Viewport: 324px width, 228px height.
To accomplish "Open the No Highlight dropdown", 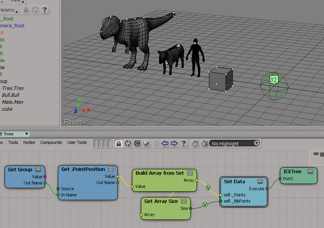I will (234, 144).
